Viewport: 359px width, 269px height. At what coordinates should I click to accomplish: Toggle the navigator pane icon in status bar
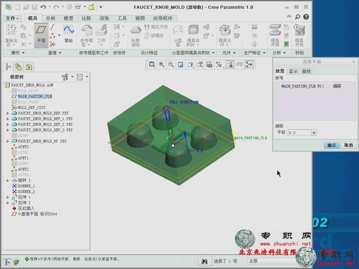pyautogui.click(x=7, y=262)
